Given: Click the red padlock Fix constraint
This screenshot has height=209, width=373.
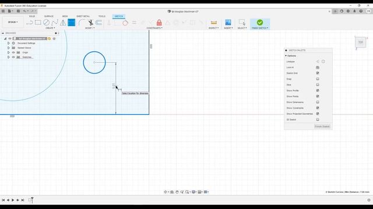Looking at the screenshot, I should click(x=159, y=23).
